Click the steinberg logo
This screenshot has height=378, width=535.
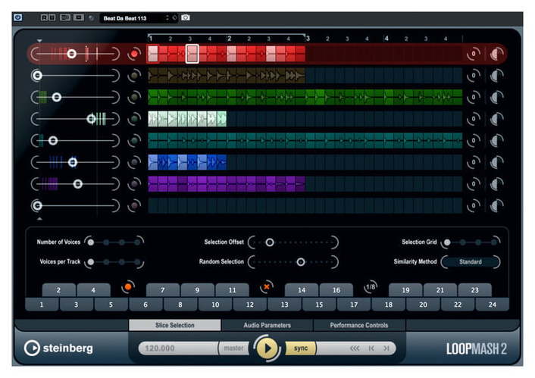(58, 348)
